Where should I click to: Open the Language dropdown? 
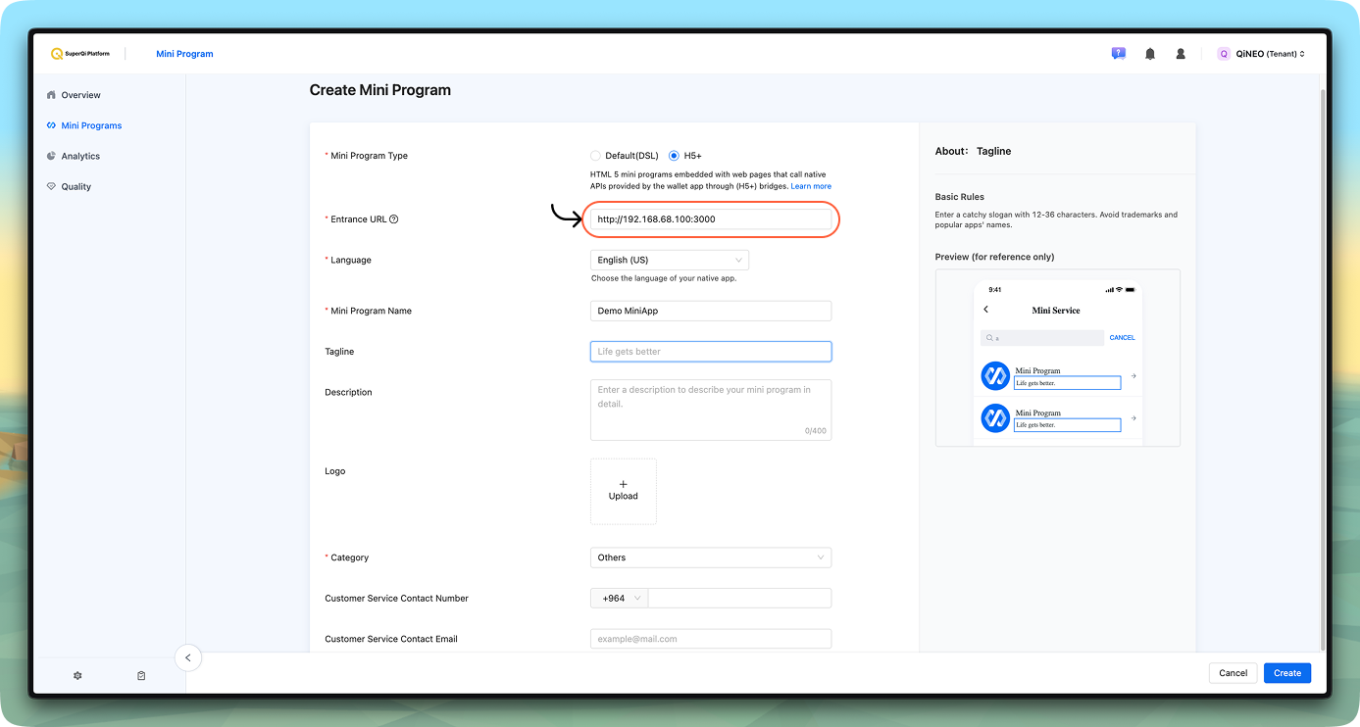tap(670, 260)
